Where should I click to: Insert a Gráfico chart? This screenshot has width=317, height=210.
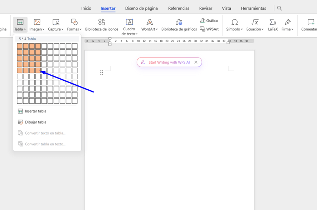point(209,21)
